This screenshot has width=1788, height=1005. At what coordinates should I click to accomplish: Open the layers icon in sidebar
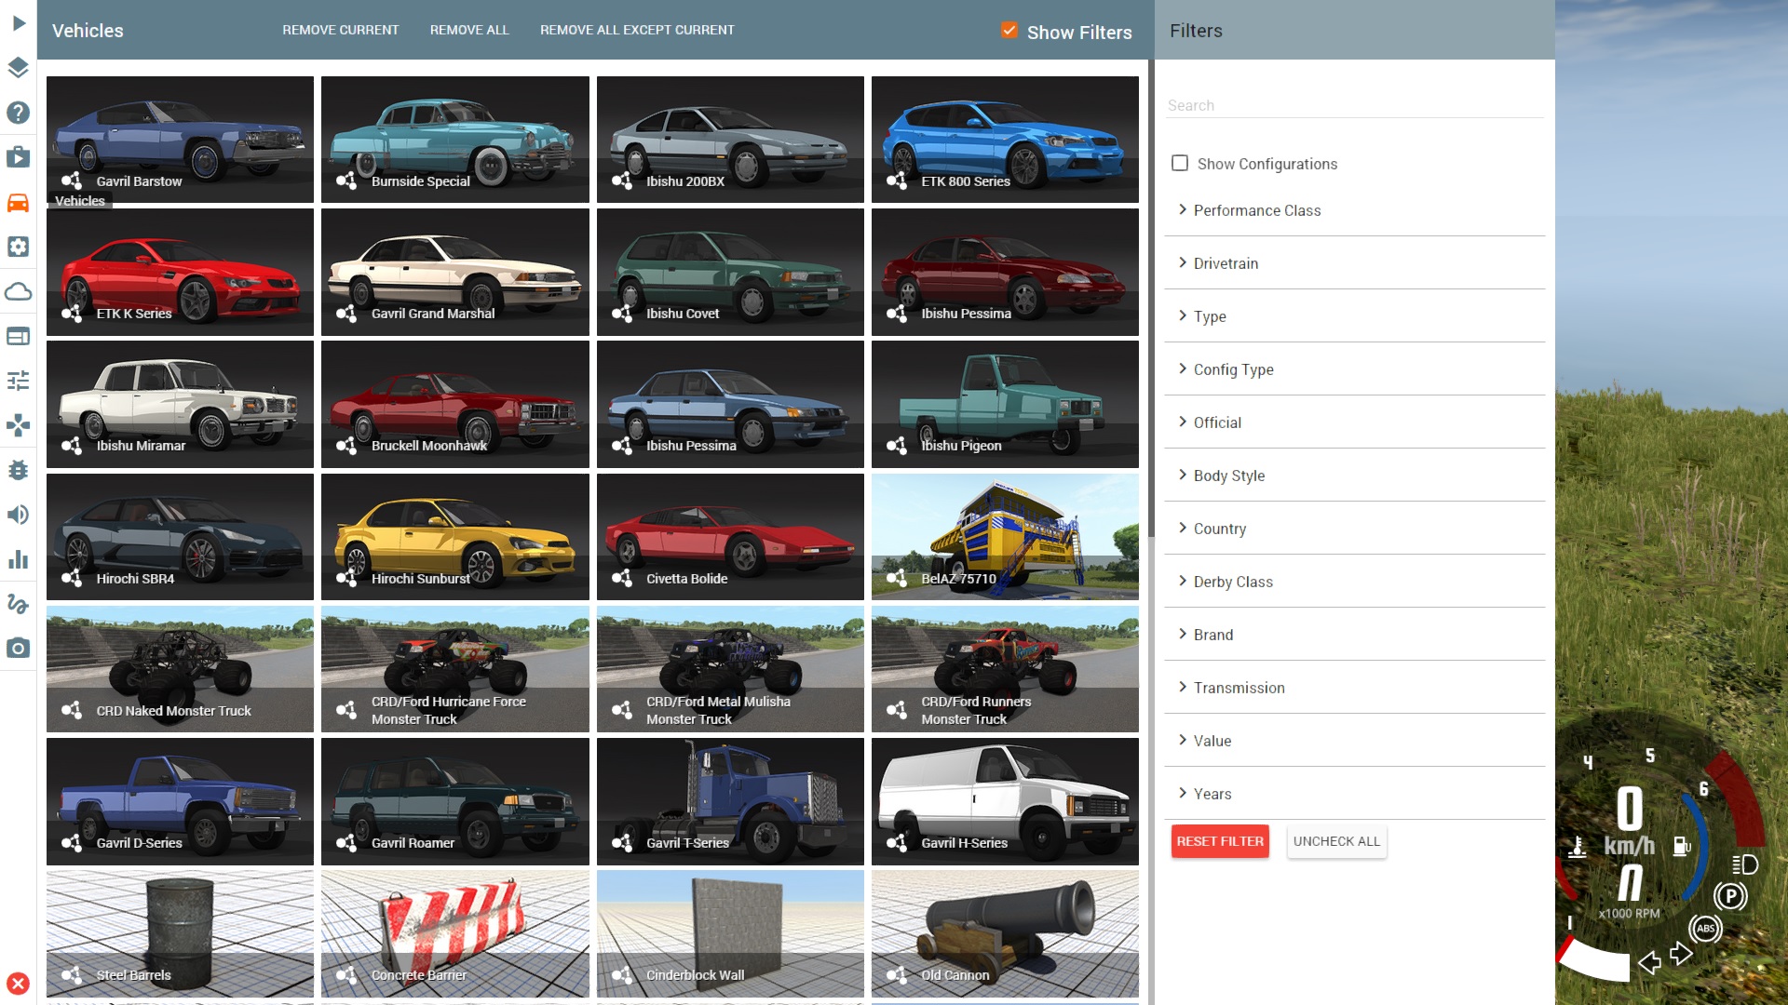pyautogui.click(x=19, y=68)
